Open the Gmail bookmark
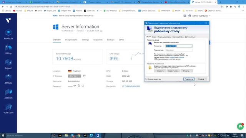 point(38,11)
